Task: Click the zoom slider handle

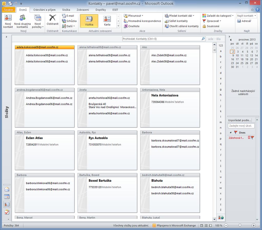Action: 240,225
